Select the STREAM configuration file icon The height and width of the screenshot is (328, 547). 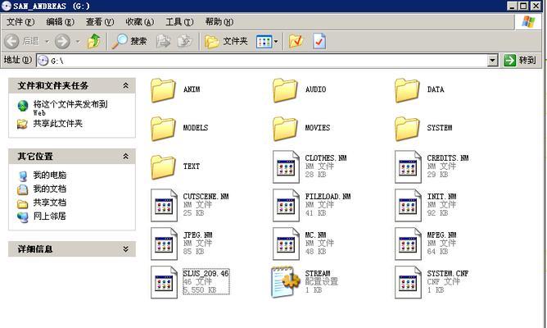pyautogui.click(x=286, y=282)
